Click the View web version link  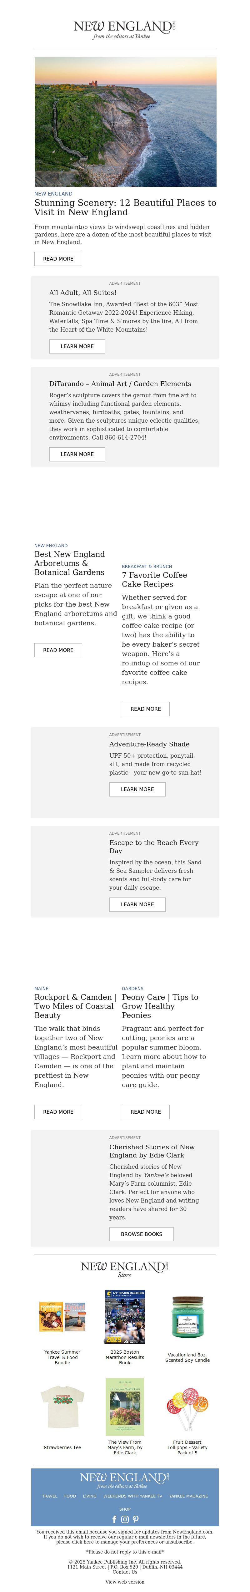(125, 1582)
